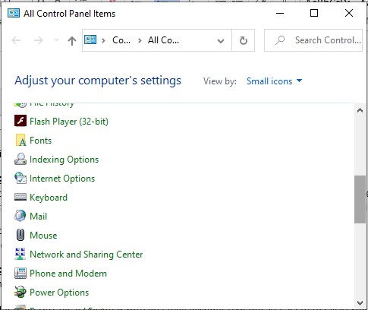
Task: Open the recent locations dropdown
Action: pos(56,40)
